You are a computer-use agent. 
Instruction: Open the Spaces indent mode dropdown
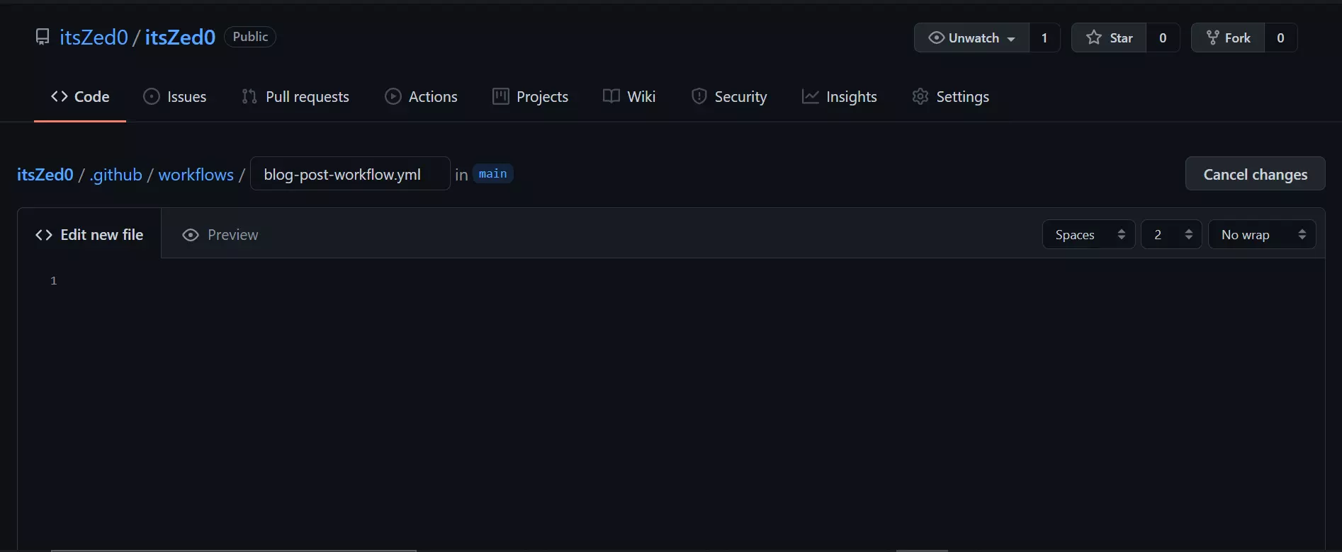point(1089,235)
